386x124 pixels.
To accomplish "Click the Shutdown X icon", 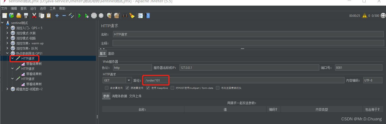I will click(101, 16).
